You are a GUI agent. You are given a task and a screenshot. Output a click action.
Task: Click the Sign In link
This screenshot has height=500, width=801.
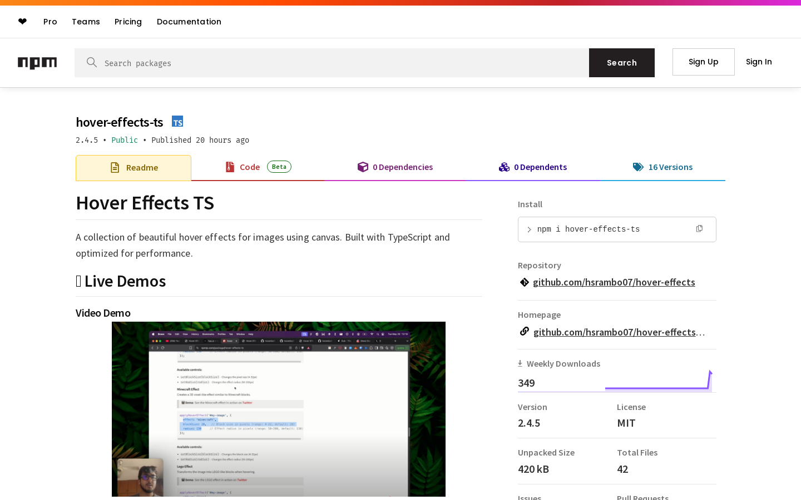(x=759, y=62)
